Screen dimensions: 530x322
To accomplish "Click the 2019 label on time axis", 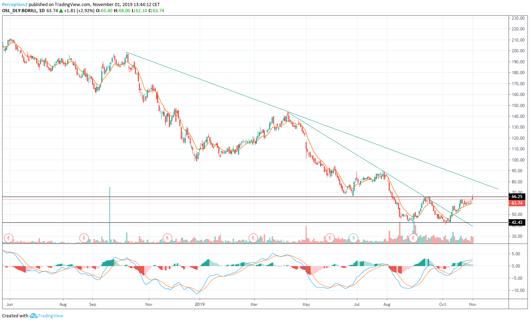I will pyautogui.click(x=200, y=304).
